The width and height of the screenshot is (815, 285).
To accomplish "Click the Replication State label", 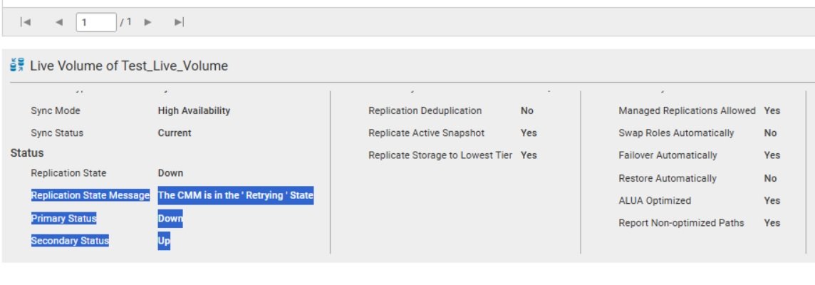I will coord(68,172).
